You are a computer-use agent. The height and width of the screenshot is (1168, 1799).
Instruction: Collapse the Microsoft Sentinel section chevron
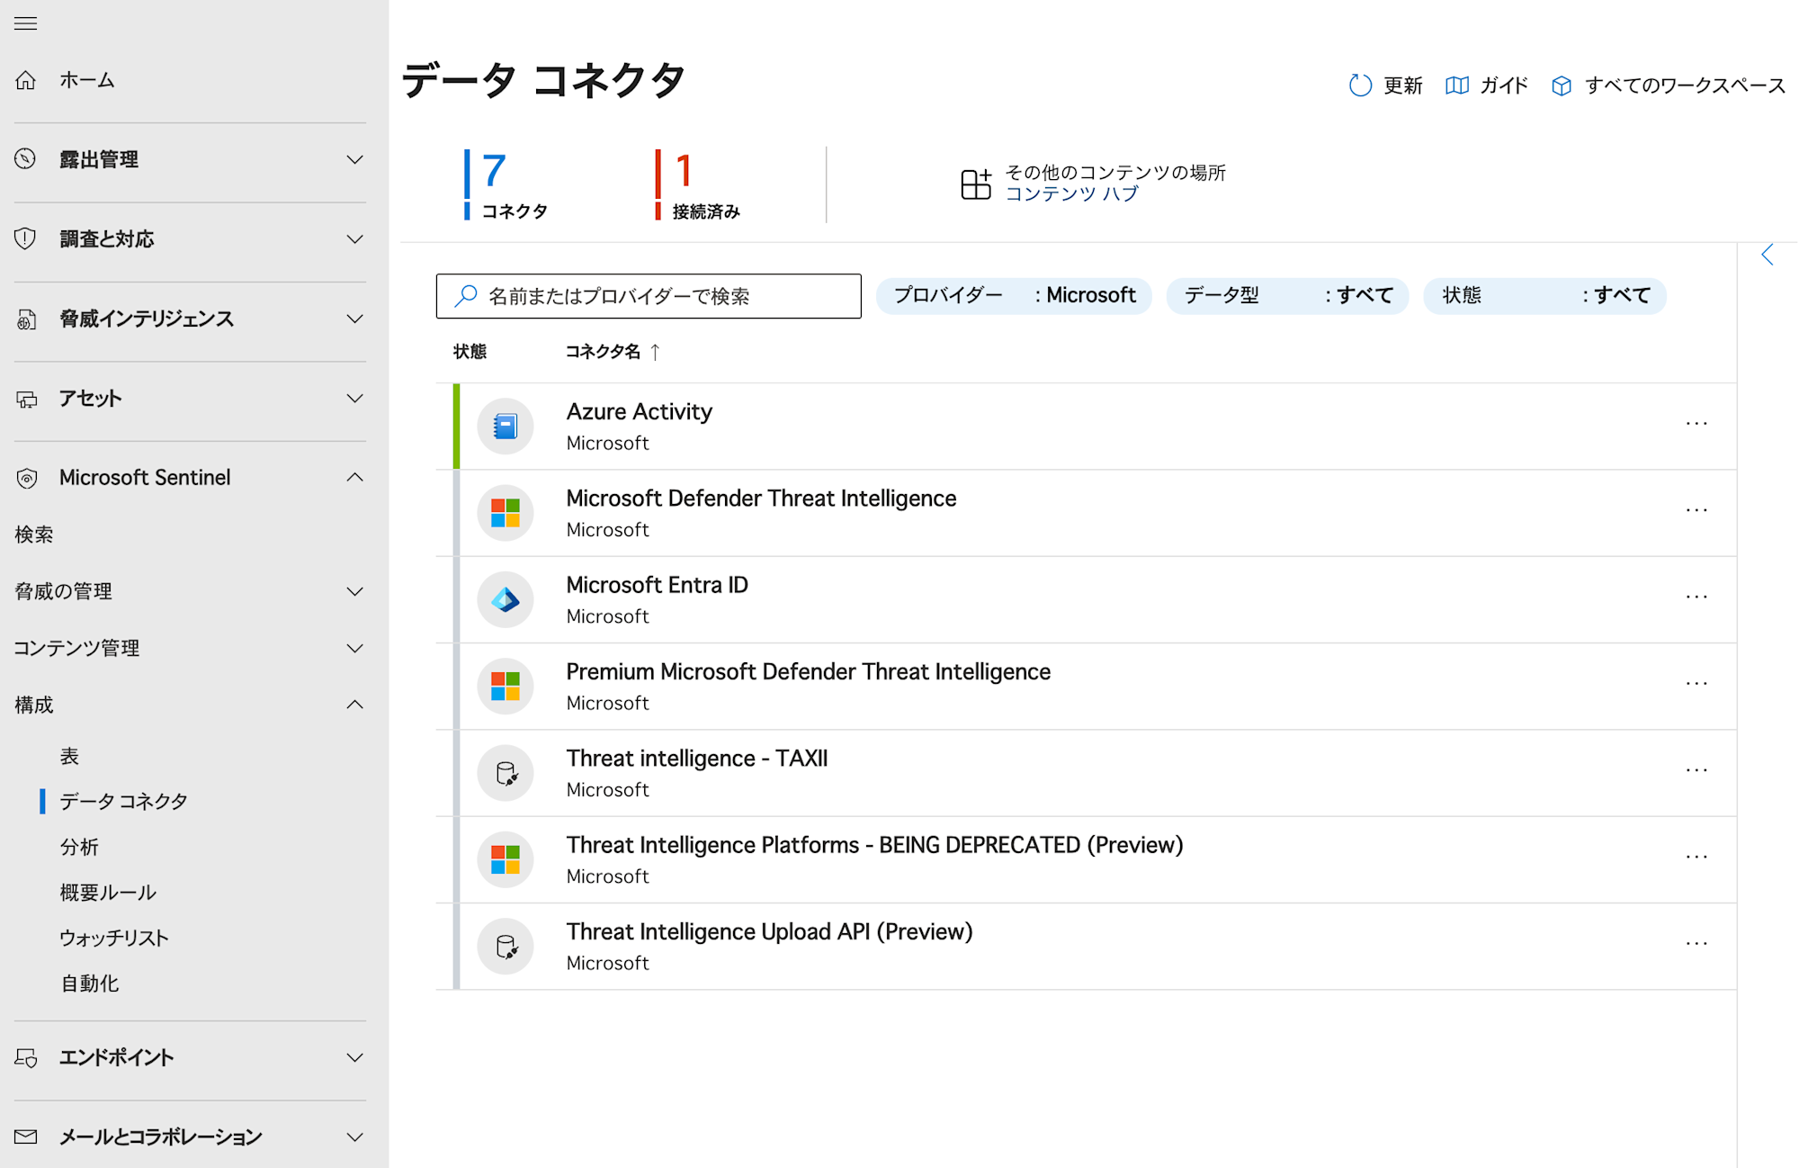click(x=355, y=478)
